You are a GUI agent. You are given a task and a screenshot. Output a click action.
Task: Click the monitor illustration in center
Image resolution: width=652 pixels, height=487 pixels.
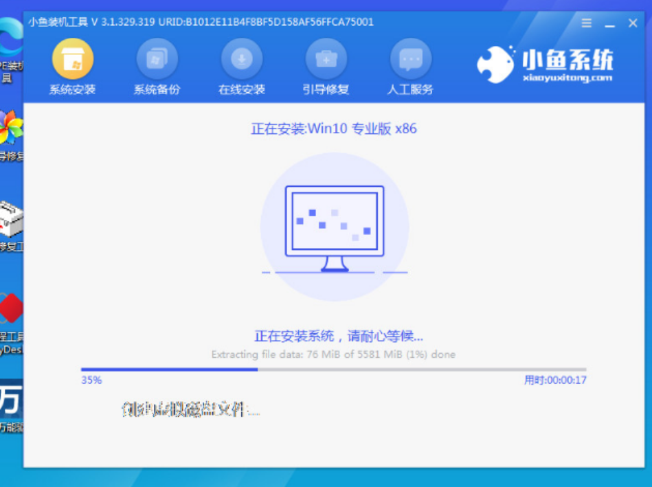[x=335, y=228]
